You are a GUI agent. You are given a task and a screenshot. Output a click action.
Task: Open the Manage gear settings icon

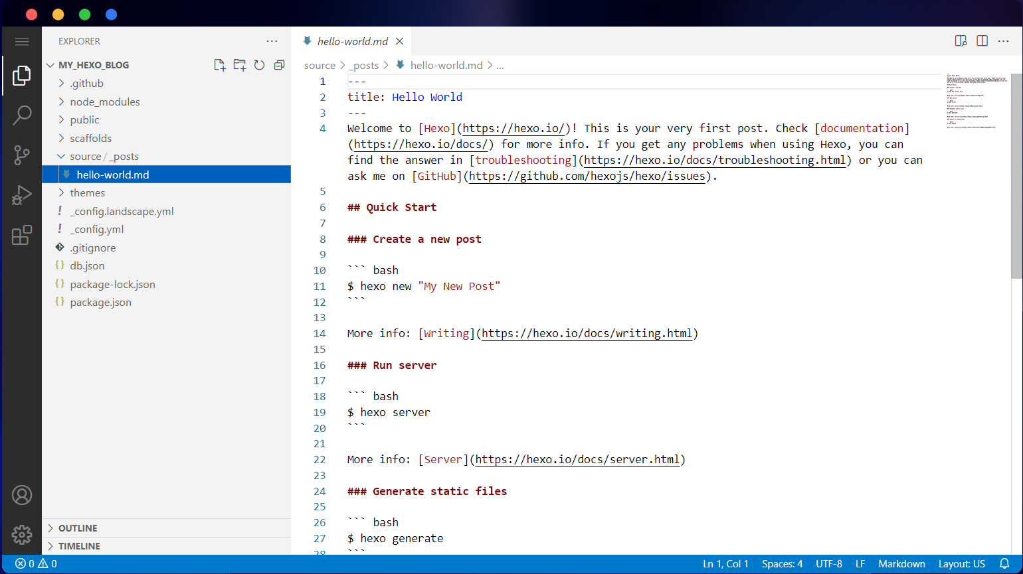coord(22,534)
